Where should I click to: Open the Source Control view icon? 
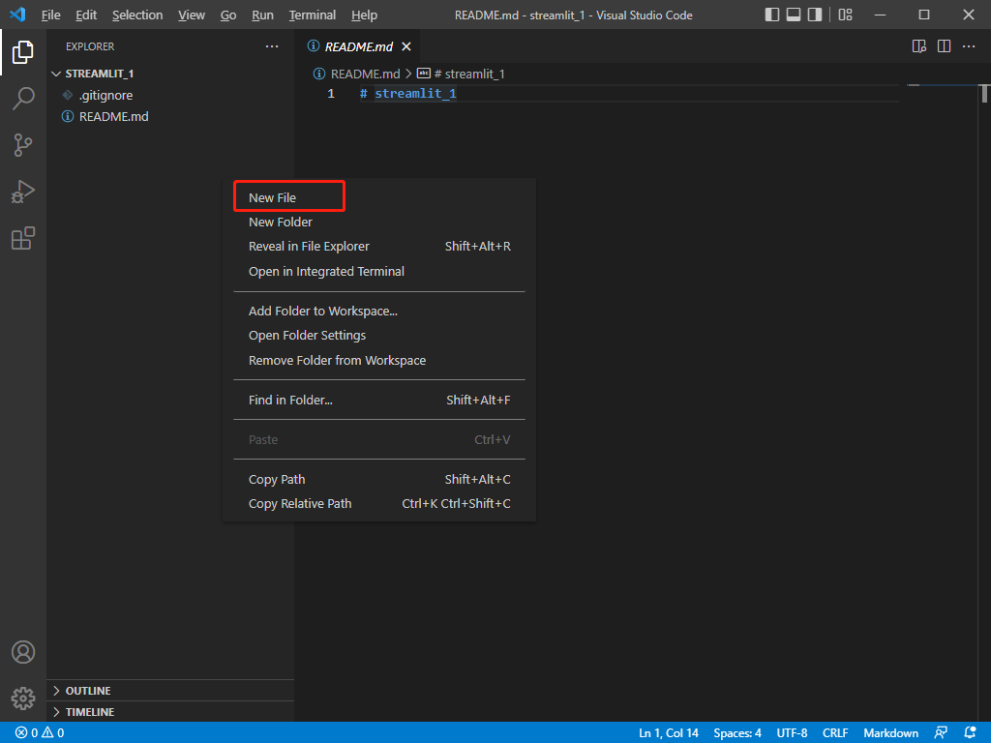coord(23,145)
